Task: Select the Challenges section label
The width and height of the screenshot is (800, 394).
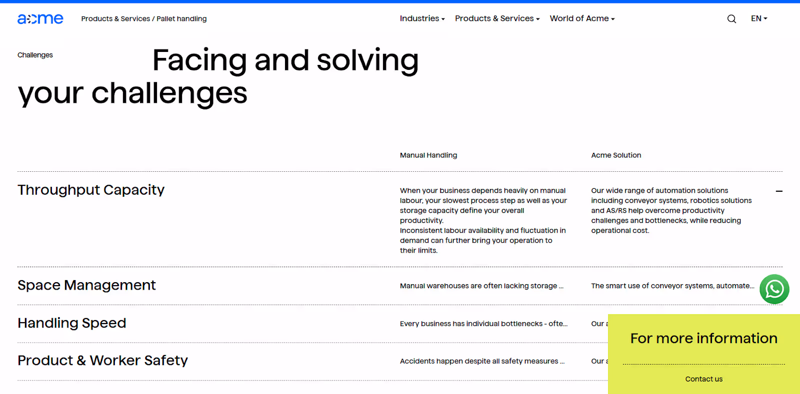Action: click(x=34, y=55)
